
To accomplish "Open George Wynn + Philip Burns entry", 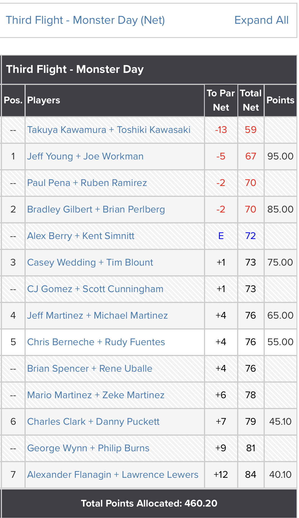I will tap(88, 448).
